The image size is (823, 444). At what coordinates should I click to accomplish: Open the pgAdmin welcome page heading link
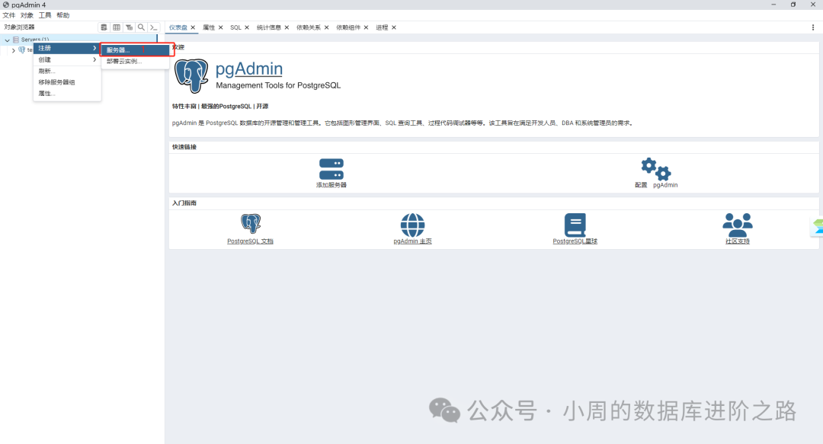[250, 70]
